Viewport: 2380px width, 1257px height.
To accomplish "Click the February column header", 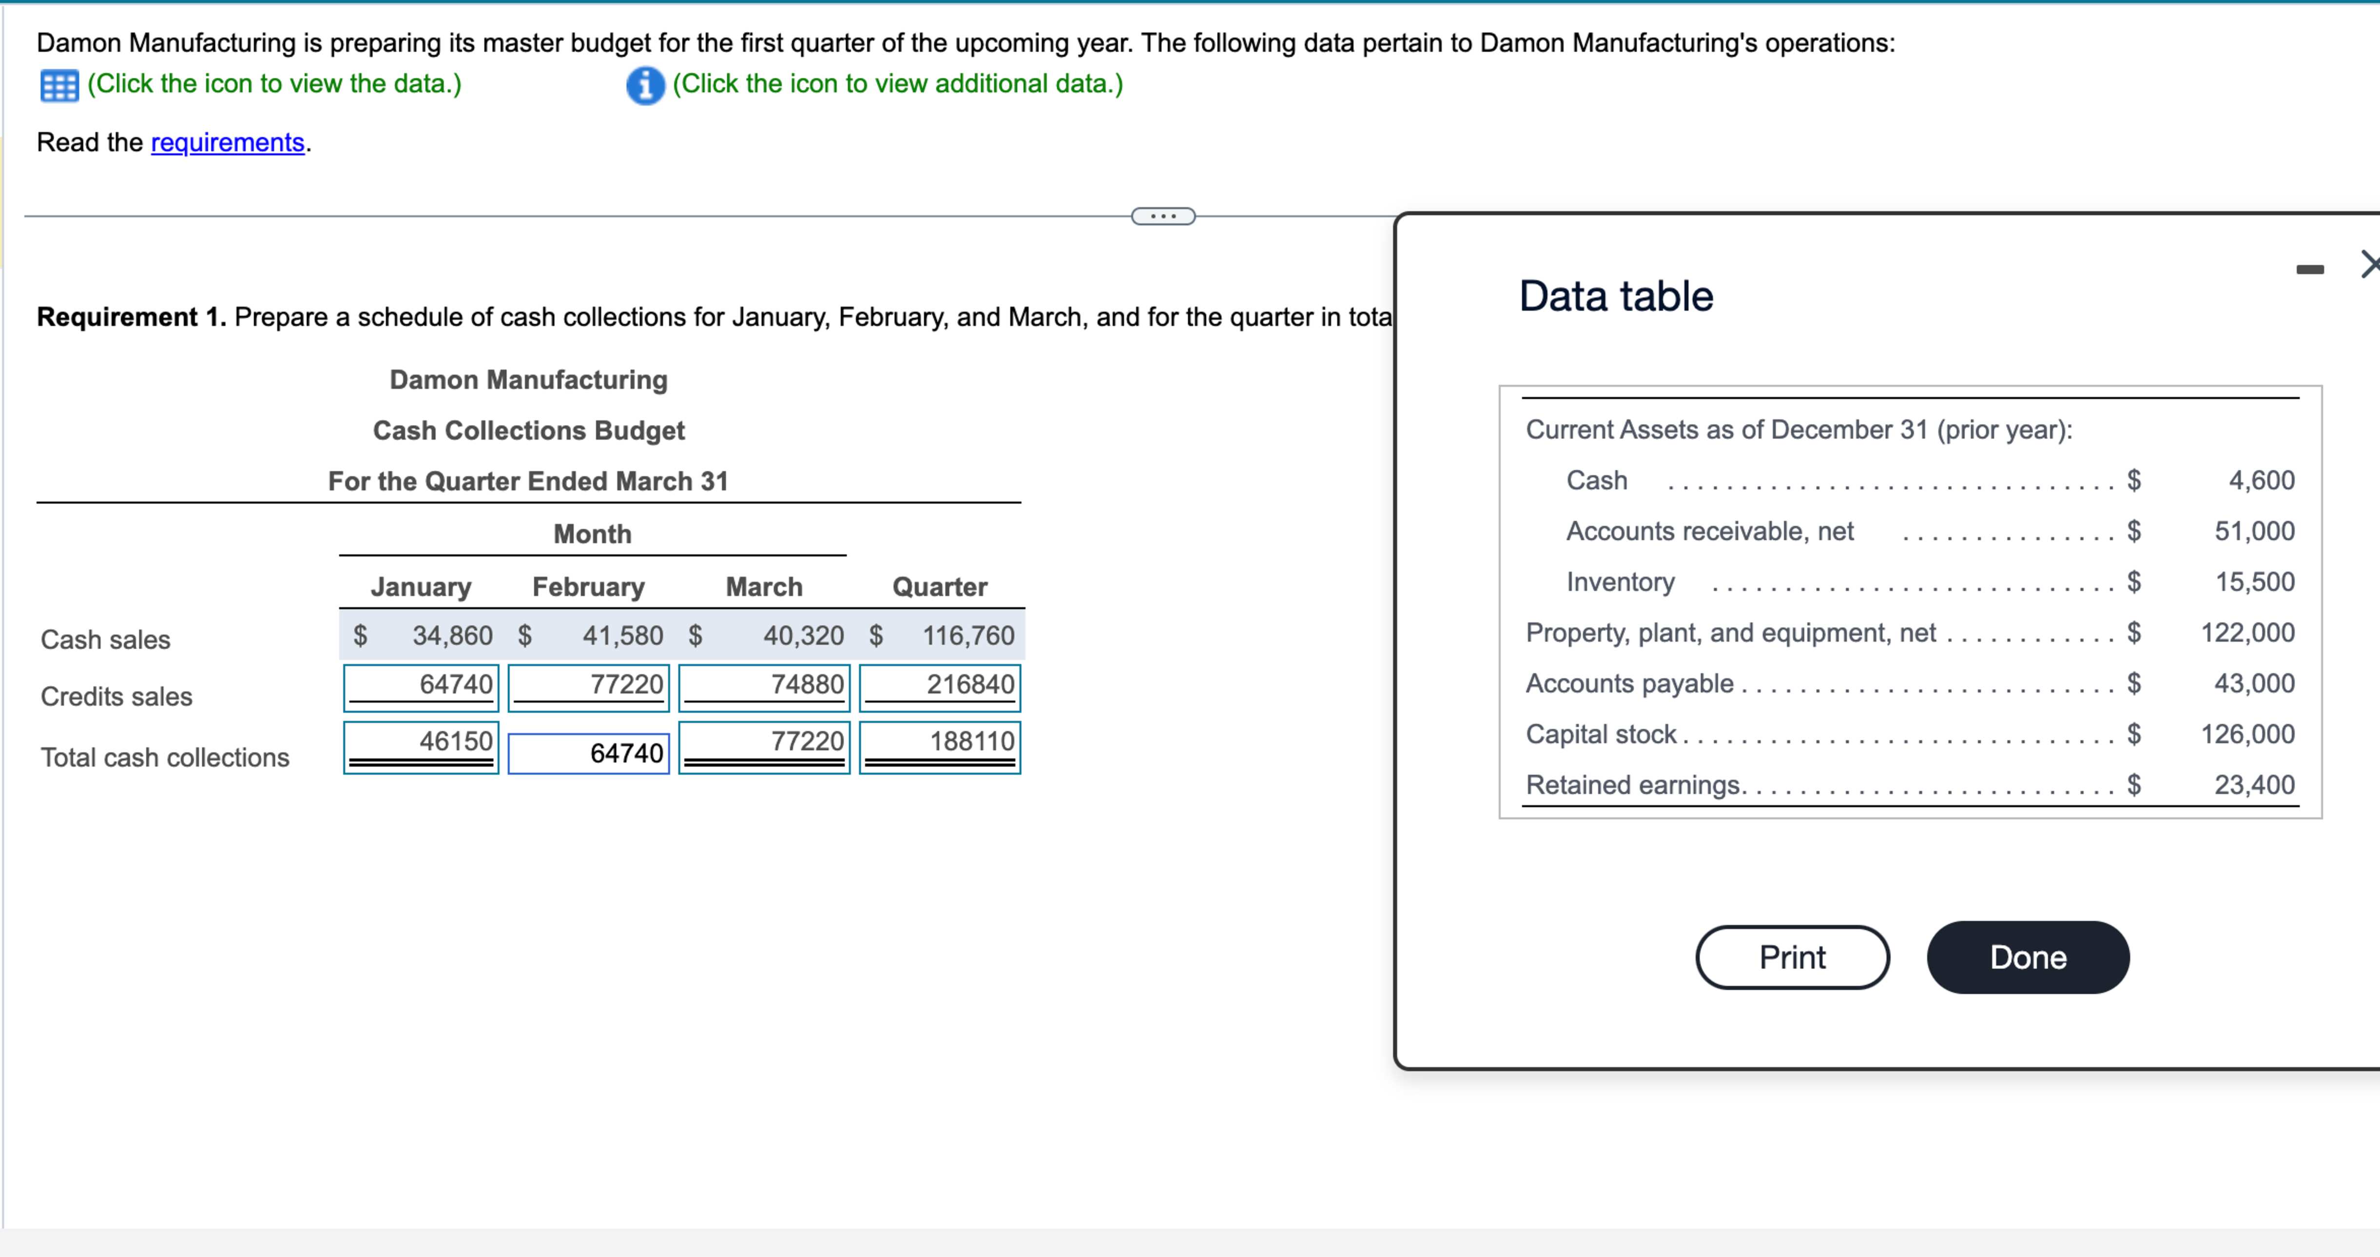I will [x=588, y=586].
